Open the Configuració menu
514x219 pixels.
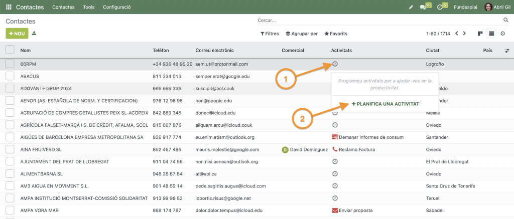[116, 7]
